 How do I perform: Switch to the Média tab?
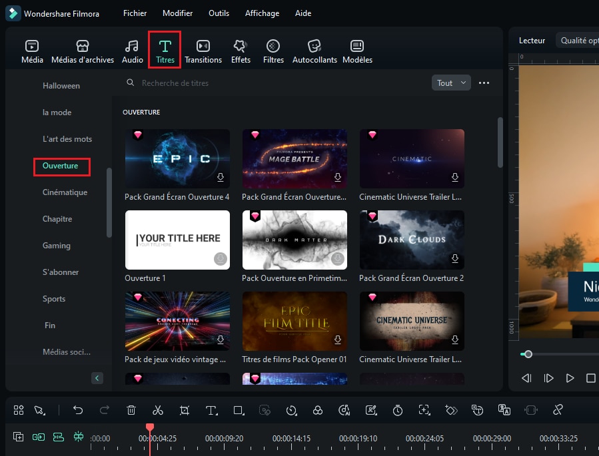[32, 51]
